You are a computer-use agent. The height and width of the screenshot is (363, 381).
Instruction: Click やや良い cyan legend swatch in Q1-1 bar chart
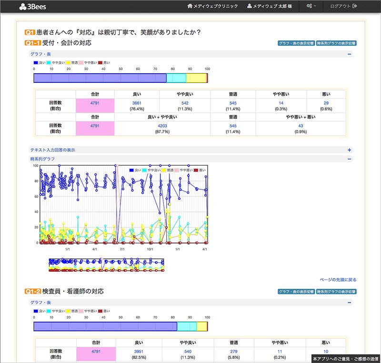pyautogui.click(x=49, y=63)
